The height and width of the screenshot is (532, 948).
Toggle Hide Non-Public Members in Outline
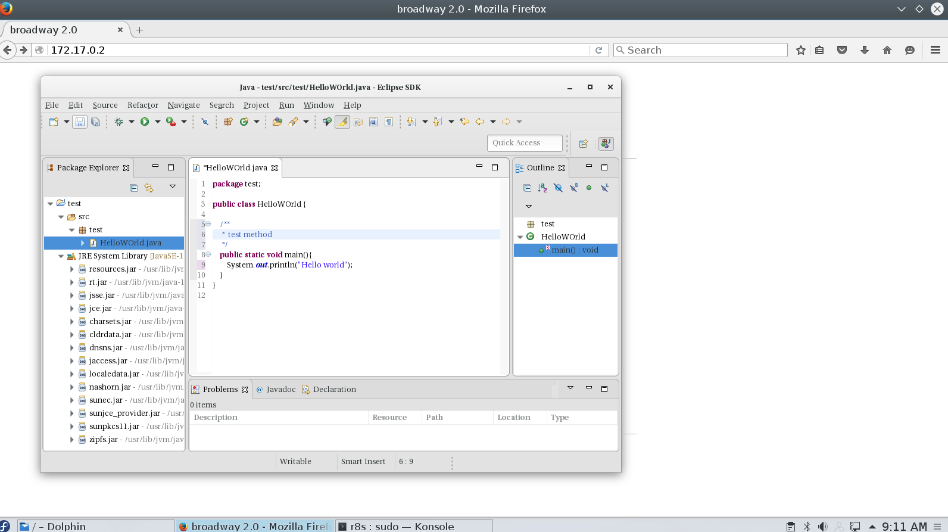589,188
